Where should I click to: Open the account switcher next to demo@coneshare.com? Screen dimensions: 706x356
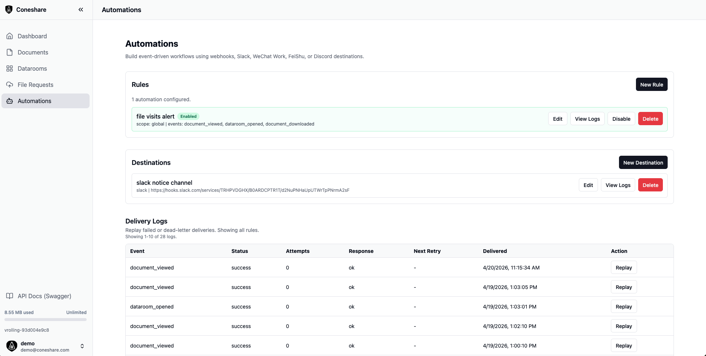click(x=82, y=346)
